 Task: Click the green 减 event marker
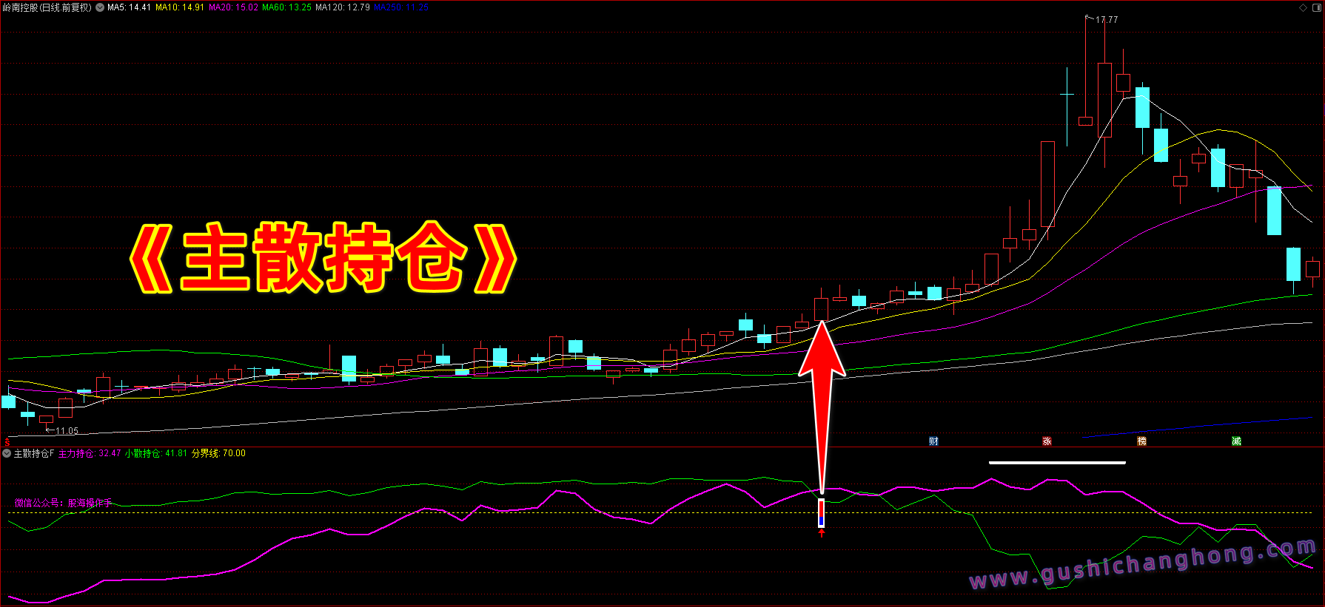1236,441
